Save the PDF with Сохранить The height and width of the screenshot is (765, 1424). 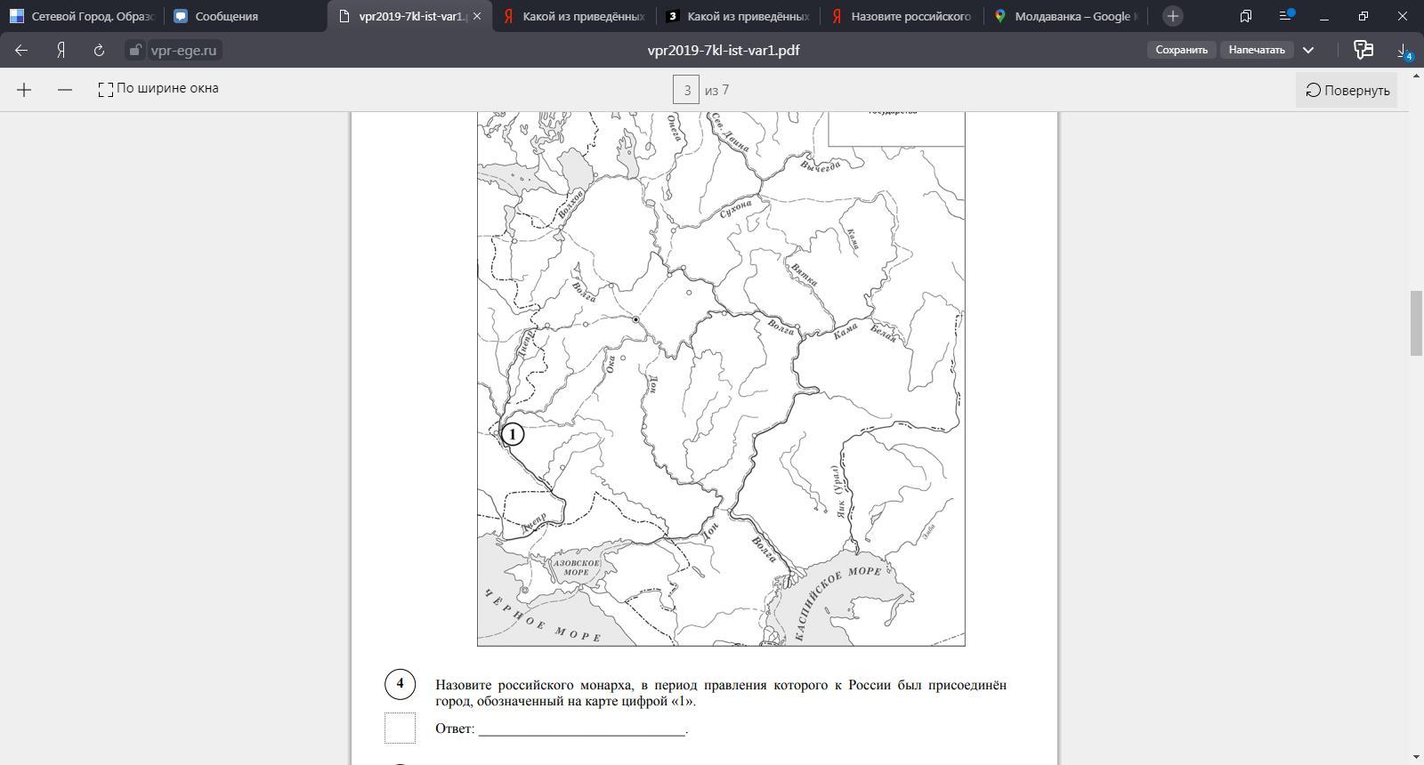pyautogui.click(x=1181, y=50)
